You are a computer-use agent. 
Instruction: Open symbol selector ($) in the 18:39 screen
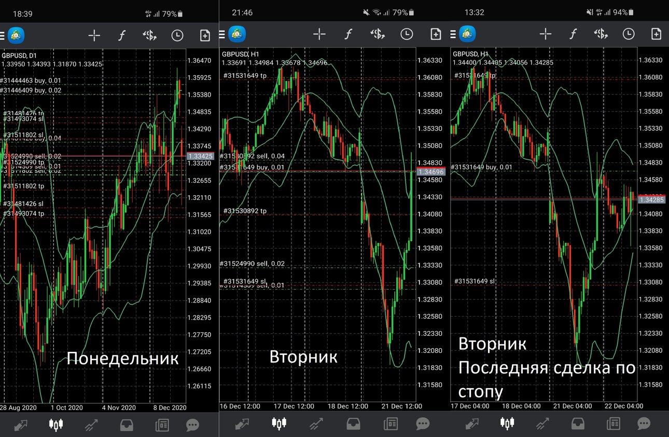[150, 35]
